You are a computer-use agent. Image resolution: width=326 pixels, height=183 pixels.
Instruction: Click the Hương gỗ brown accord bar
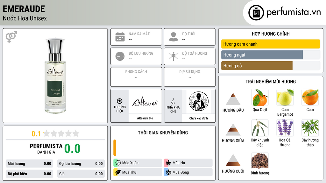(257, 66)
